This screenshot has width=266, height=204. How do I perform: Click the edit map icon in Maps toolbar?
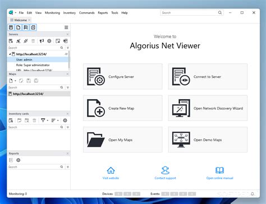[x=21, y=81]
